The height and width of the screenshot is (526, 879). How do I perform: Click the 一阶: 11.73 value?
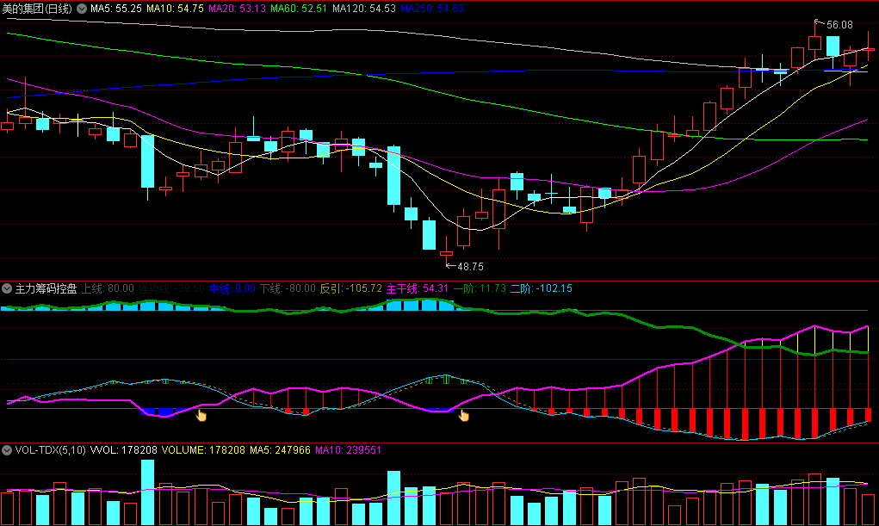pyautogui.click(x=480, y=288)
